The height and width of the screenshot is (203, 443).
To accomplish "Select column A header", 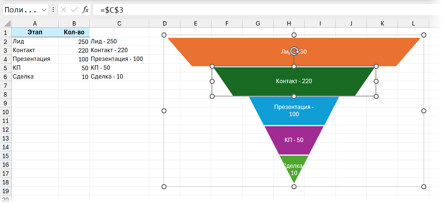I will tap(35, 23).
